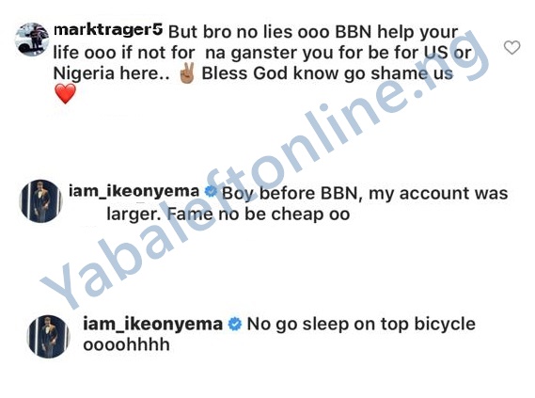Open iam_ikeonyema username on 'Boy before BBN' comment
The width and height of the screenshot is (535, 398).
(x=134, y=191)
